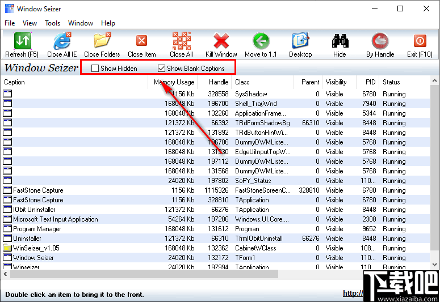Select the window icon of the SoPY_Status row
Viewport: 440px width, 302px height.
point(7,180)
